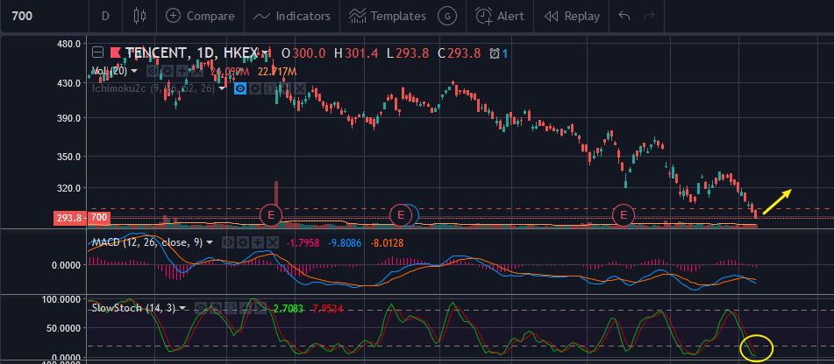Viewport: 834px width, 364px height.
Task: Click the MACD signal value -8.0128
Action: coord(387,243)
